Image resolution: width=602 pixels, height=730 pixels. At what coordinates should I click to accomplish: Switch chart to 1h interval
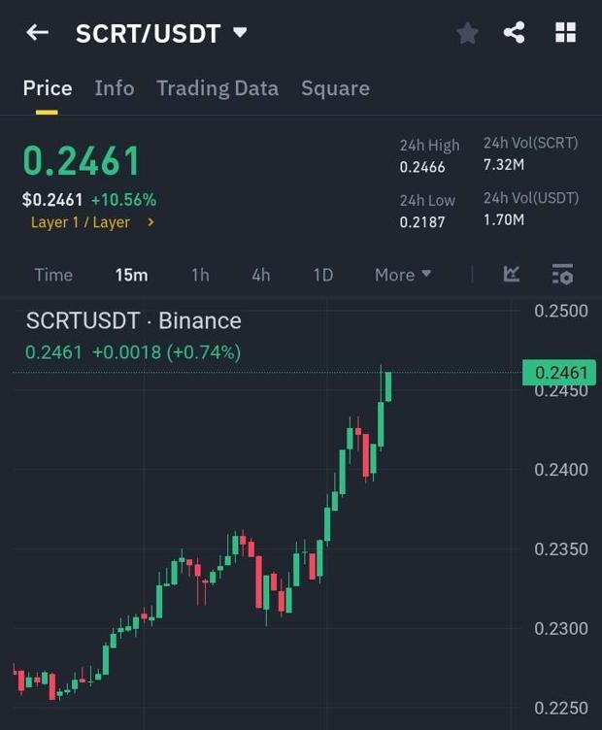(x=200, y=275)
